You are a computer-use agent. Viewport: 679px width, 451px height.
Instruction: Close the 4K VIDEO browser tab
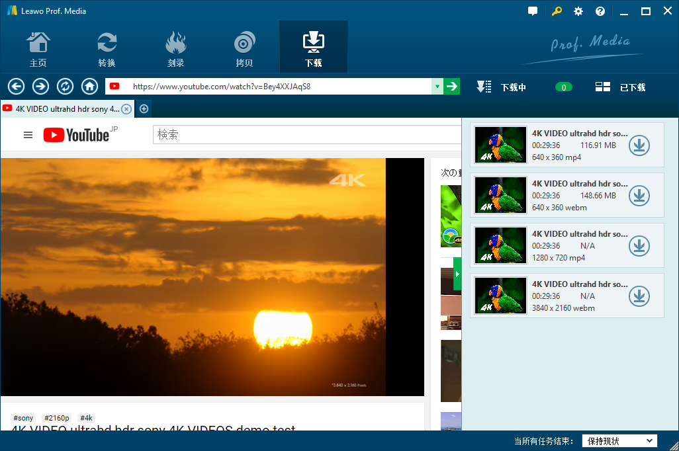[x=126, y=109]
